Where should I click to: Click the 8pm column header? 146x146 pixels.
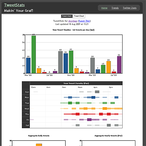[x=111, y=87]
